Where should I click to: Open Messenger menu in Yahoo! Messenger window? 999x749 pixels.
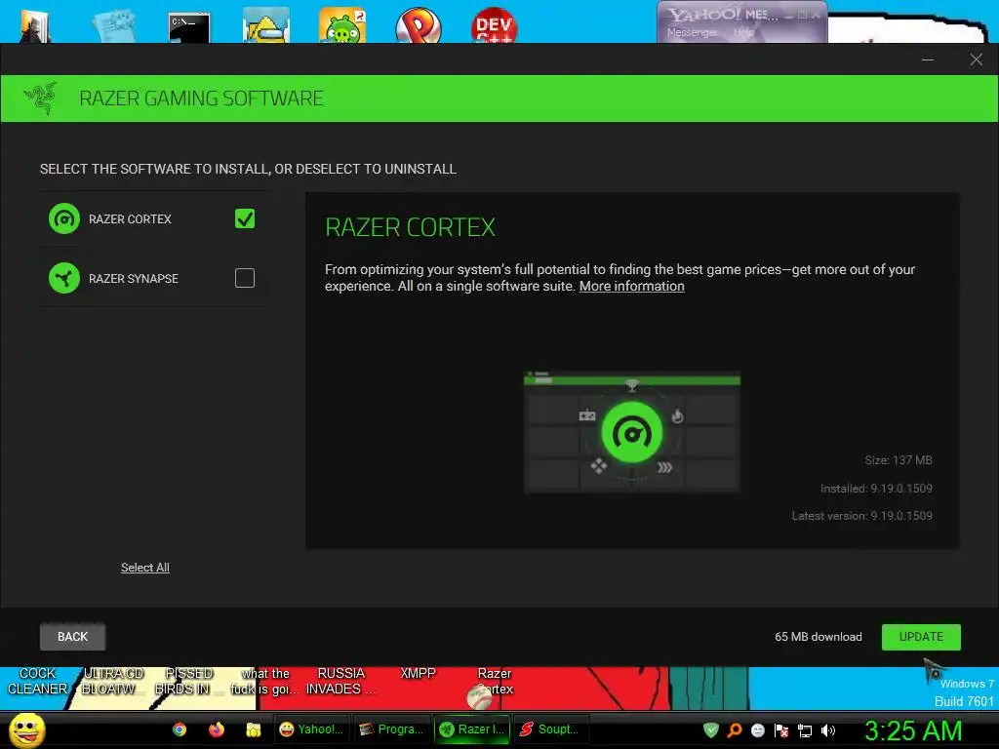click(x=692, y=32)
